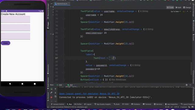Switch editor to Code view
Screen dimensions: 195x110
[170, 7]
